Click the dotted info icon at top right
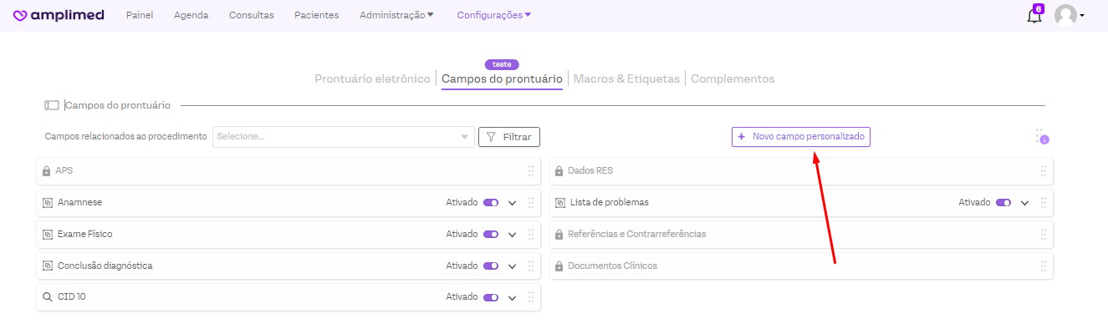 (x=1041, y=136)
